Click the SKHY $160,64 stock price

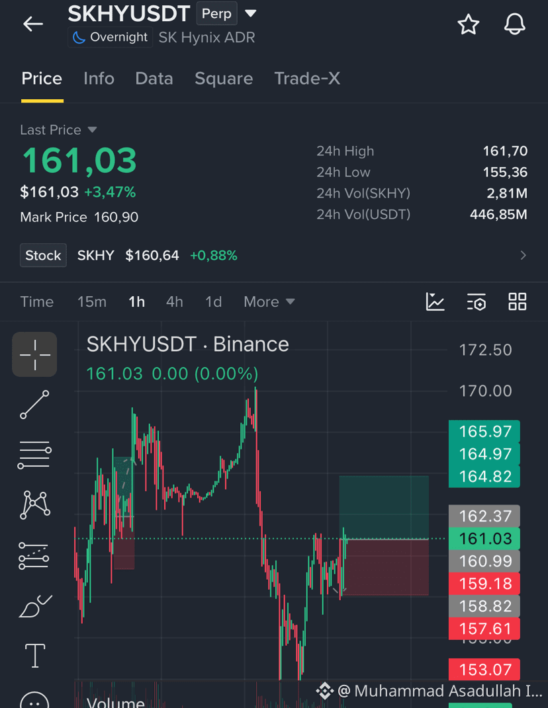tap(128, 256)
